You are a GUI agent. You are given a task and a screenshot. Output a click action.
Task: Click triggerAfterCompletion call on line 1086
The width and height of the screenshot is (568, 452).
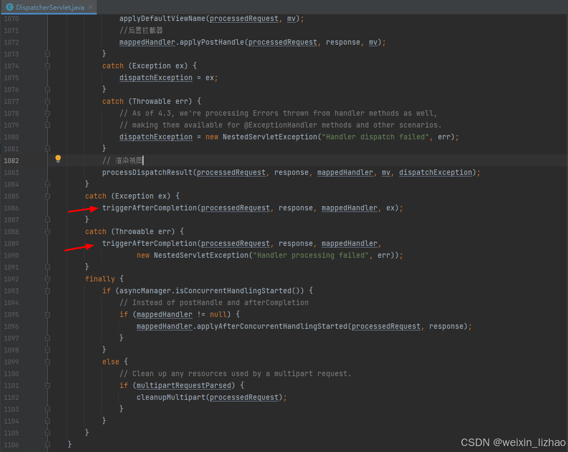coord(150,208)
